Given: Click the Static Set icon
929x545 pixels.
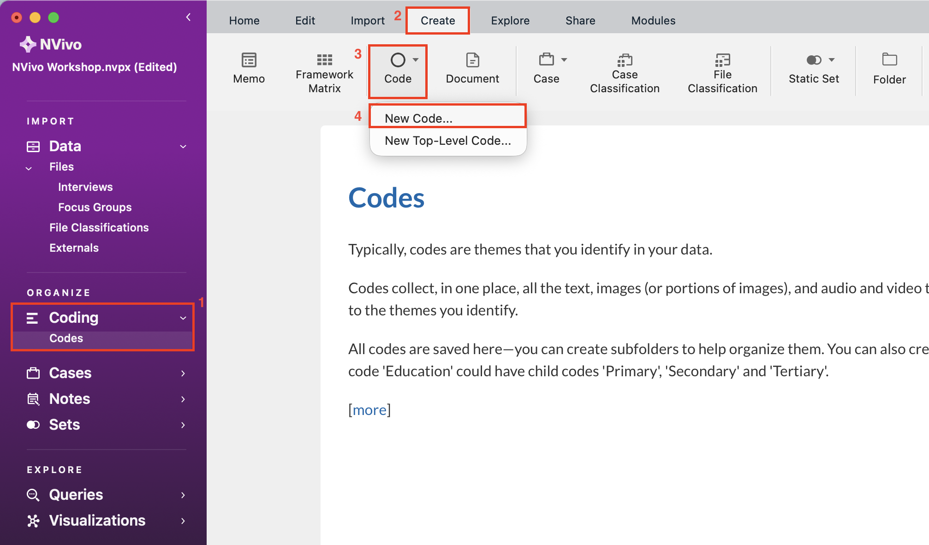Looking at the screenshot, I should (814, 59).
